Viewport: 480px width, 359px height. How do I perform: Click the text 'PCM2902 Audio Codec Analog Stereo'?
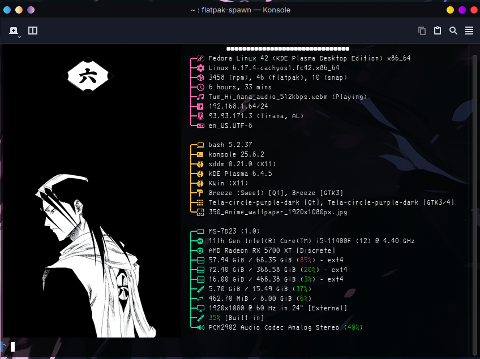[x=274, y=327]
